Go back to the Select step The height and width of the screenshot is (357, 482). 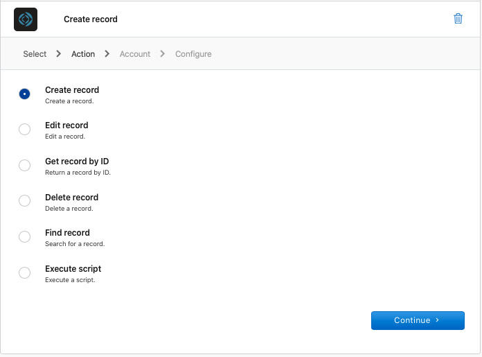coord(35,54)
